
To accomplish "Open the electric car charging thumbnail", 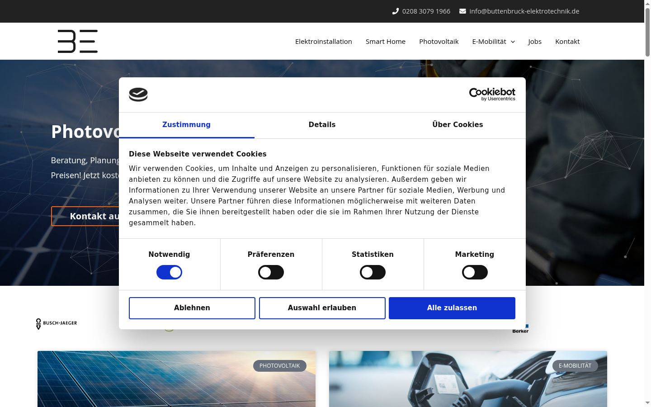I will coord(468,379).
